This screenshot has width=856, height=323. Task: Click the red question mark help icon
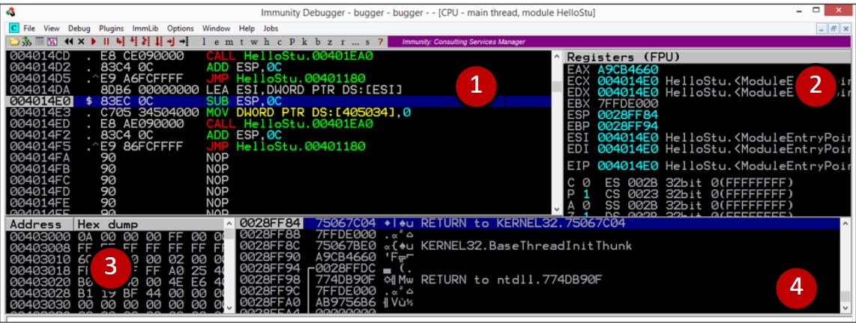(x=380, y=42)
